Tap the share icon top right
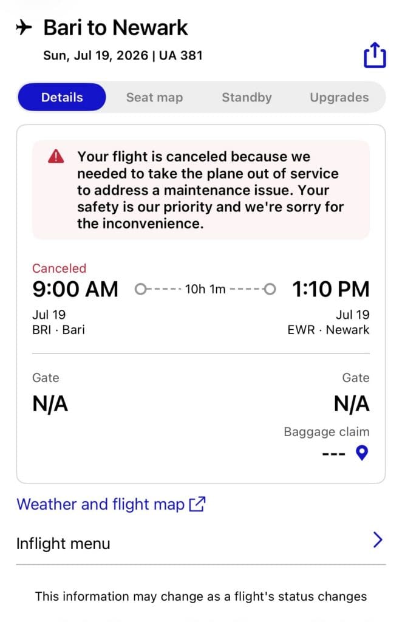The width and height of the screenshot is (402, 622). pyautogui.click(x=374, y=55)
